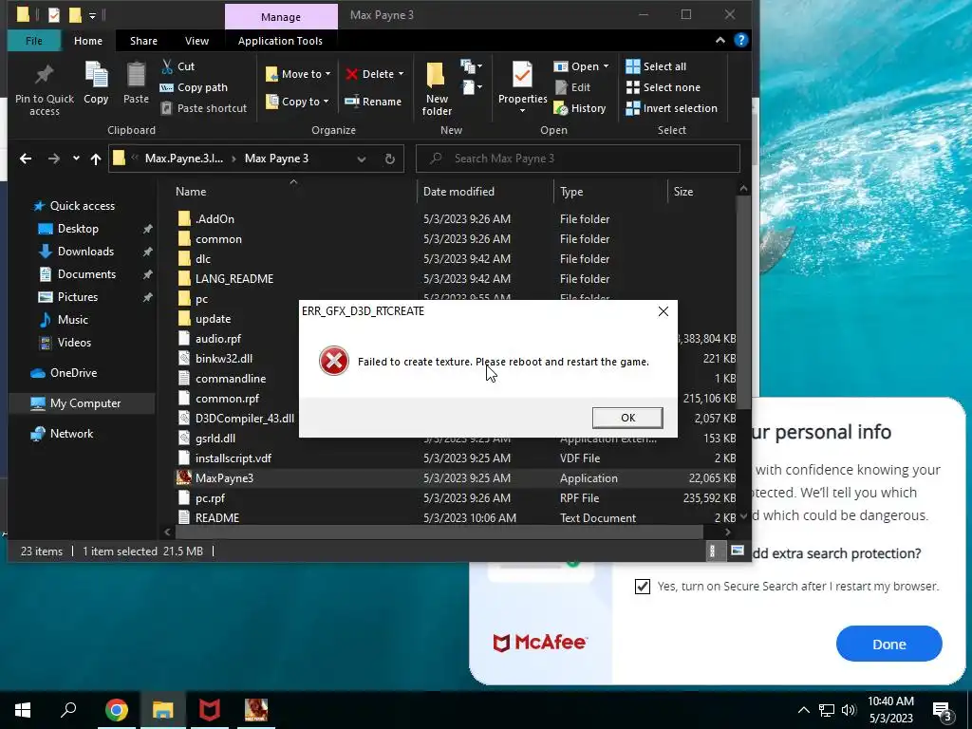This screenshot has height=729, width=972.
Task: Open Properties of selected item
Action: 522,86
